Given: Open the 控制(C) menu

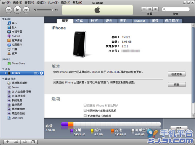Looking at the screenshot, I should [x=41, y=2].
